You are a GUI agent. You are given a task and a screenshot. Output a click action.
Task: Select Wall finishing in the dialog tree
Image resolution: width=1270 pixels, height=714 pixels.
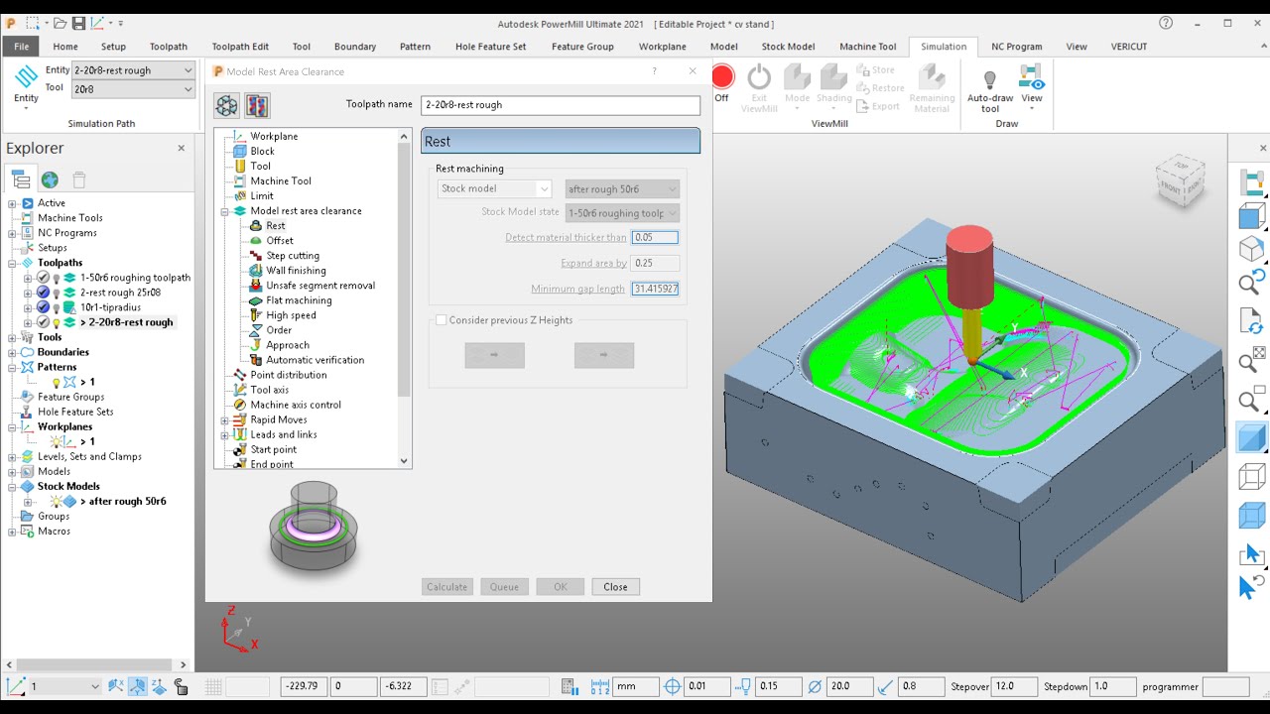coord(296,271)
